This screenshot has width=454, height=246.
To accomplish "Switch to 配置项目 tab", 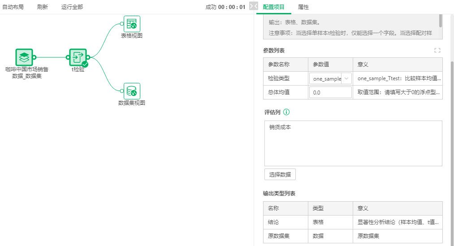I will coord(274,7).
